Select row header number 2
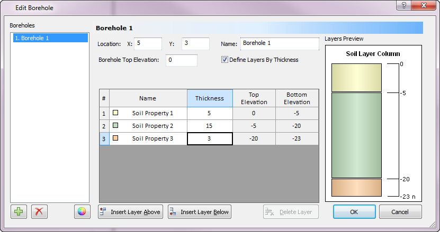 pos(104,126)
